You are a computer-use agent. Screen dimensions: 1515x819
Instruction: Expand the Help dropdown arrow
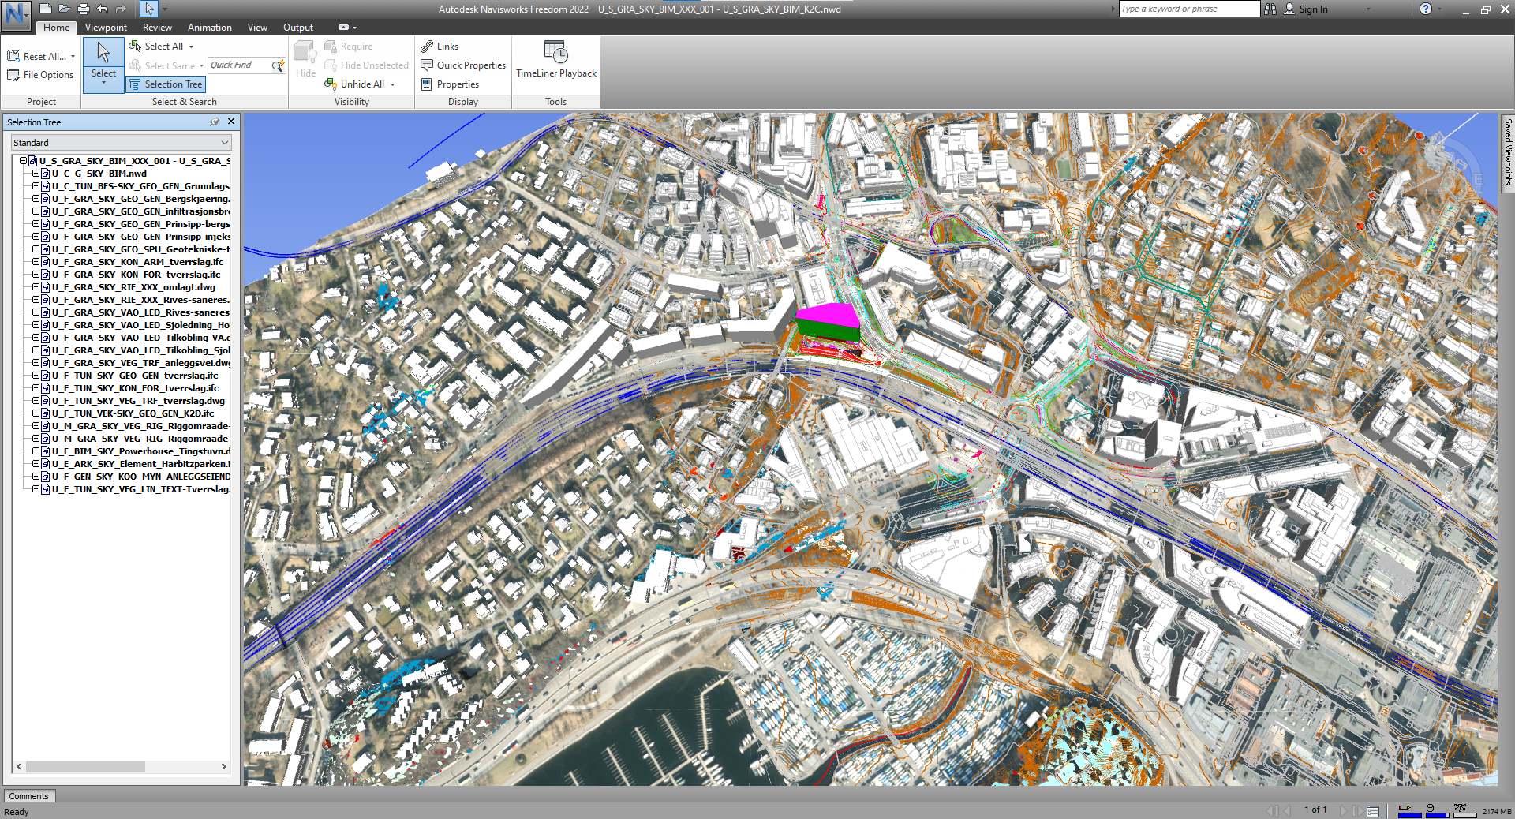(1439, 9)
